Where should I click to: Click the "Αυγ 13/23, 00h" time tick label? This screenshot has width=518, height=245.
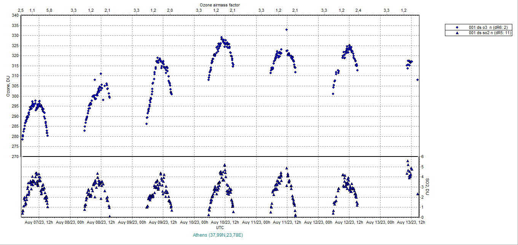(381, 222)
